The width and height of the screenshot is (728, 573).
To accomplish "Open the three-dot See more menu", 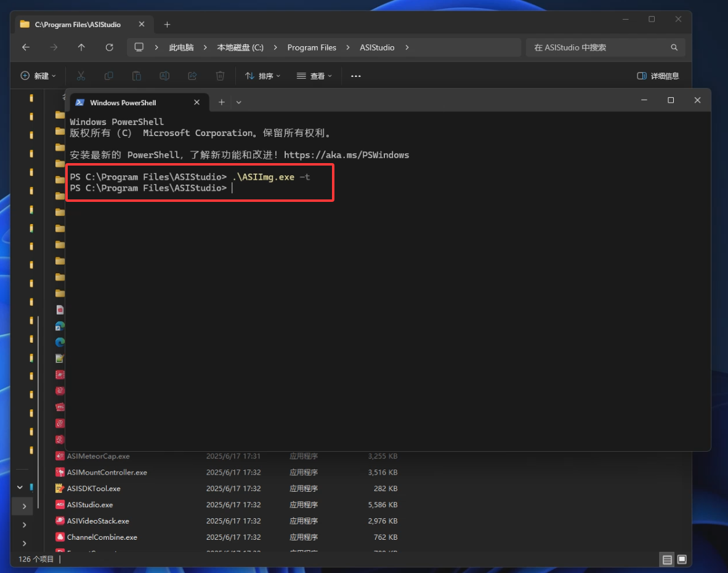I will [x=355, y=76].
